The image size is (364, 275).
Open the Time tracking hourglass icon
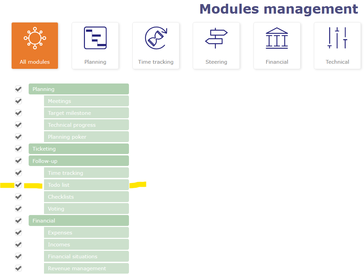click(156, 38)
